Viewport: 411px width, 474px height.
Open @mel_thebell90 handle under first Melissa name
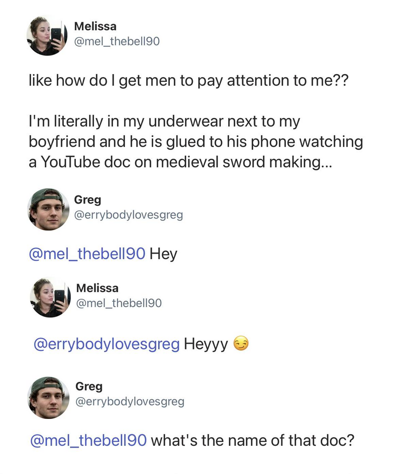coord(117,42)
